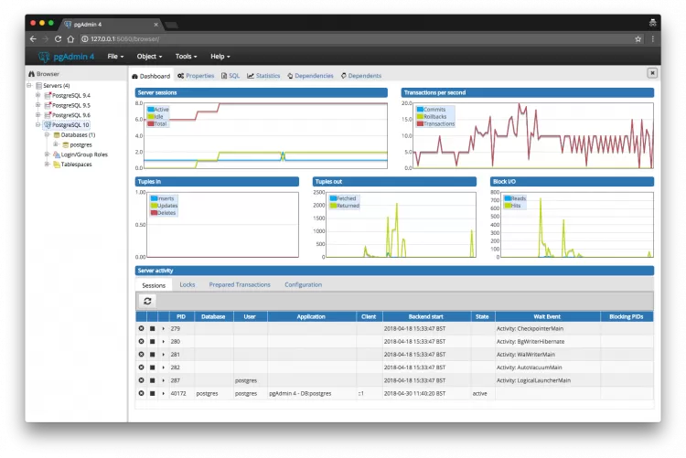The image size is (686, 458).
Task: Open the File menu
Action: [x=115, y=57]
